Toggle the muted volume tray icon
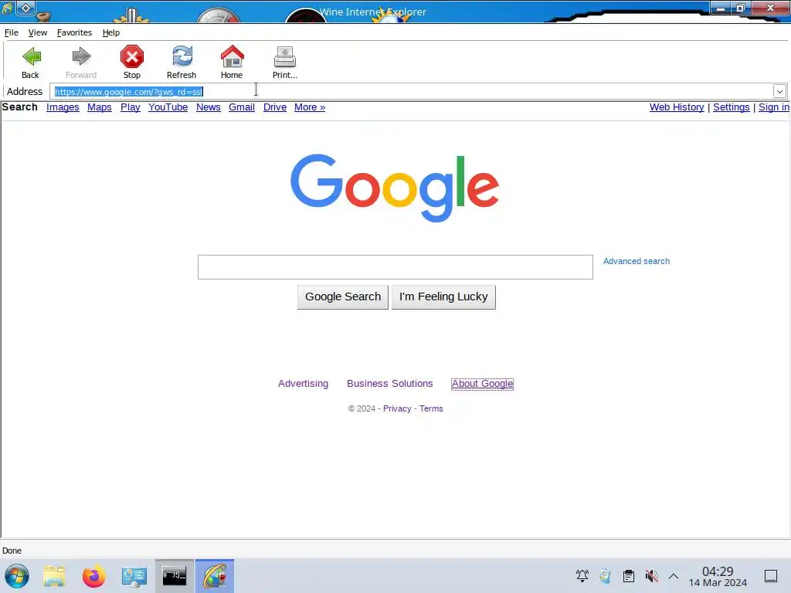The width and height of the screenshot is (791, 593). click(652, 576)
